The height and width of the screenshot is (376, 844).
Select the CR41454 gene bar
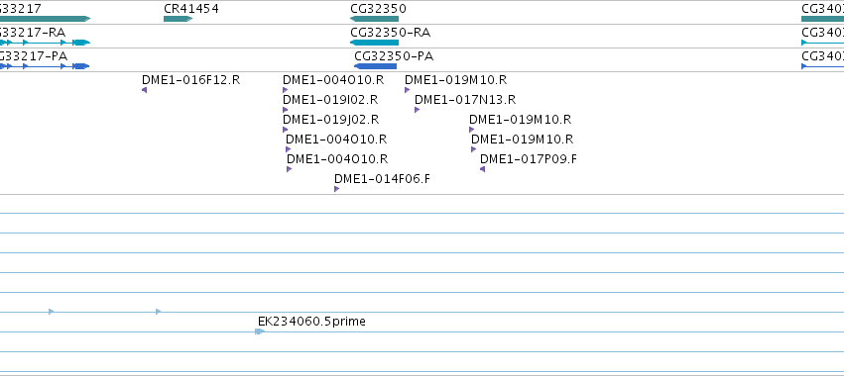[178, 19]
